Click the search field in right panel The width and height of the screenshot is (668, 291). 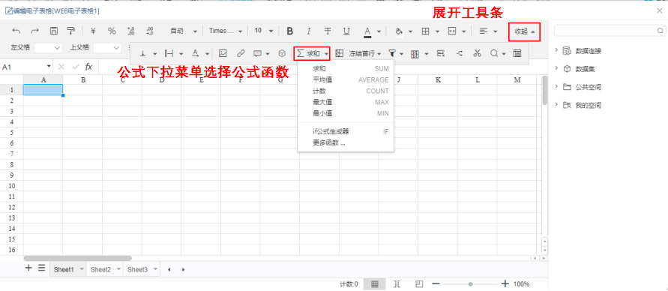tap(610, 31)
